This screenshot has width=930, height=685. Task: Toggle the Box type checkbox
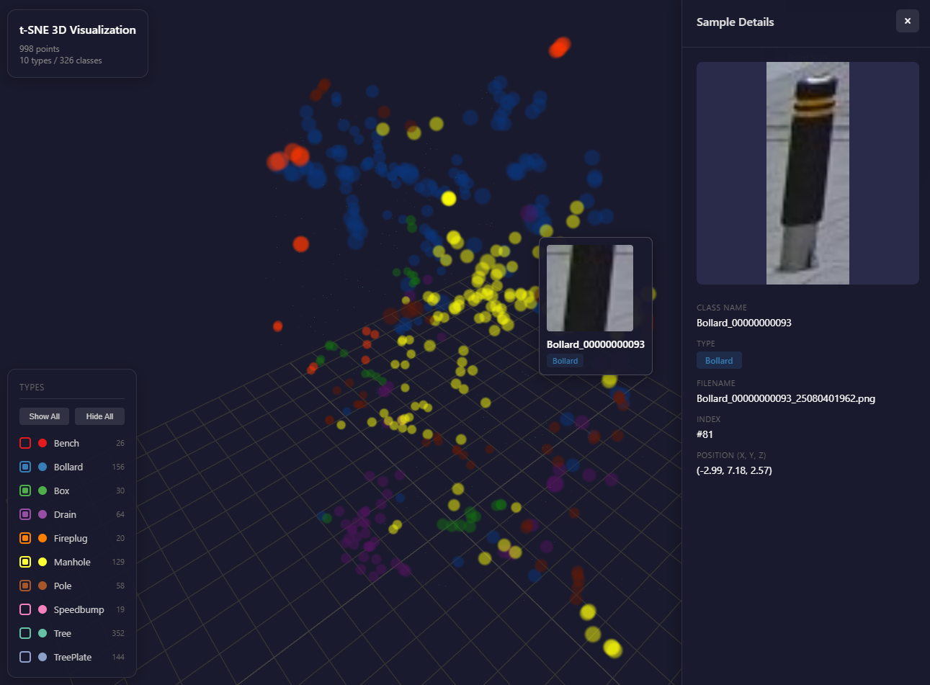tap(25, 491)
